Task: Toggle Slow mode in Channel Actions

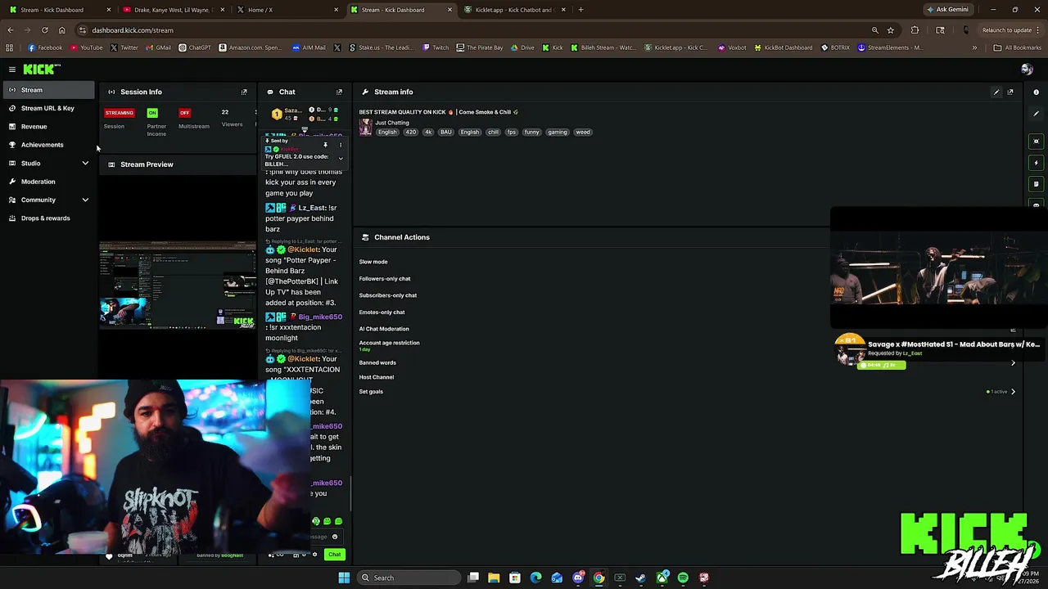Action: (x=373, y=262)
